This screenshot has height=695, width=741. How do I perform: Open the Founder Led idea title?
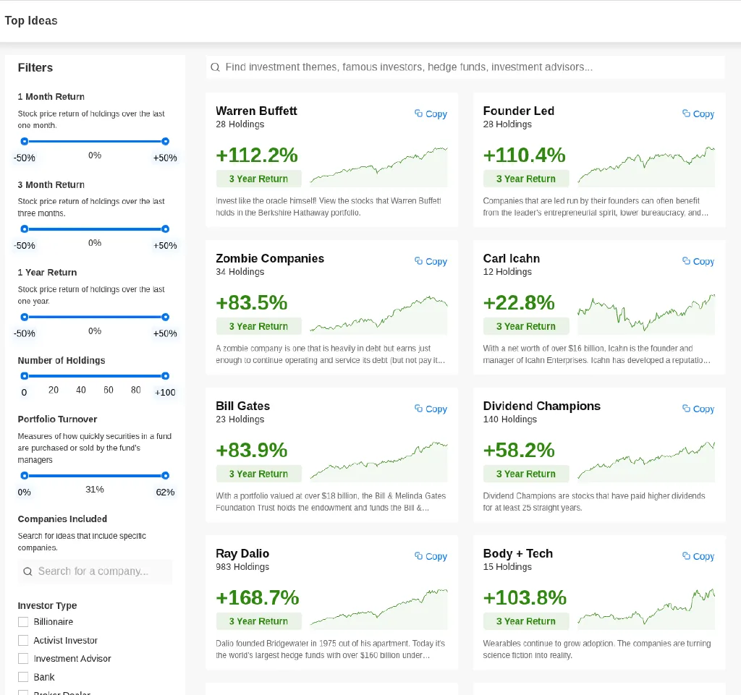(x=518, y=111)
